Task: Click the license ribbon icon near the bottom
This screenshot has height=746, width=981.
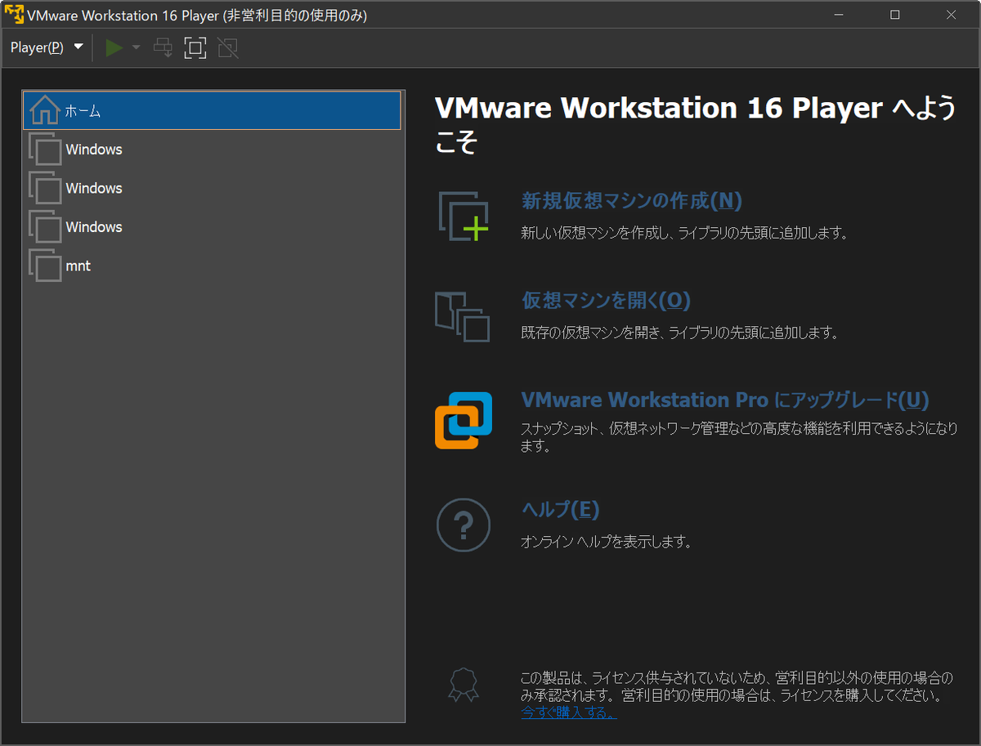Action: tap(464, 686)
